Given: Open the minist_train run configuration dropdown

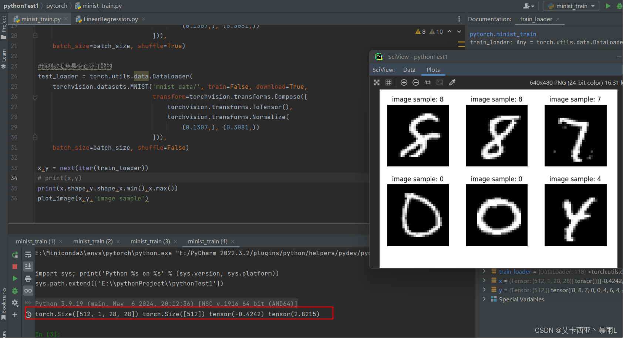Looking at the screenshot, I should pos(571,6).
